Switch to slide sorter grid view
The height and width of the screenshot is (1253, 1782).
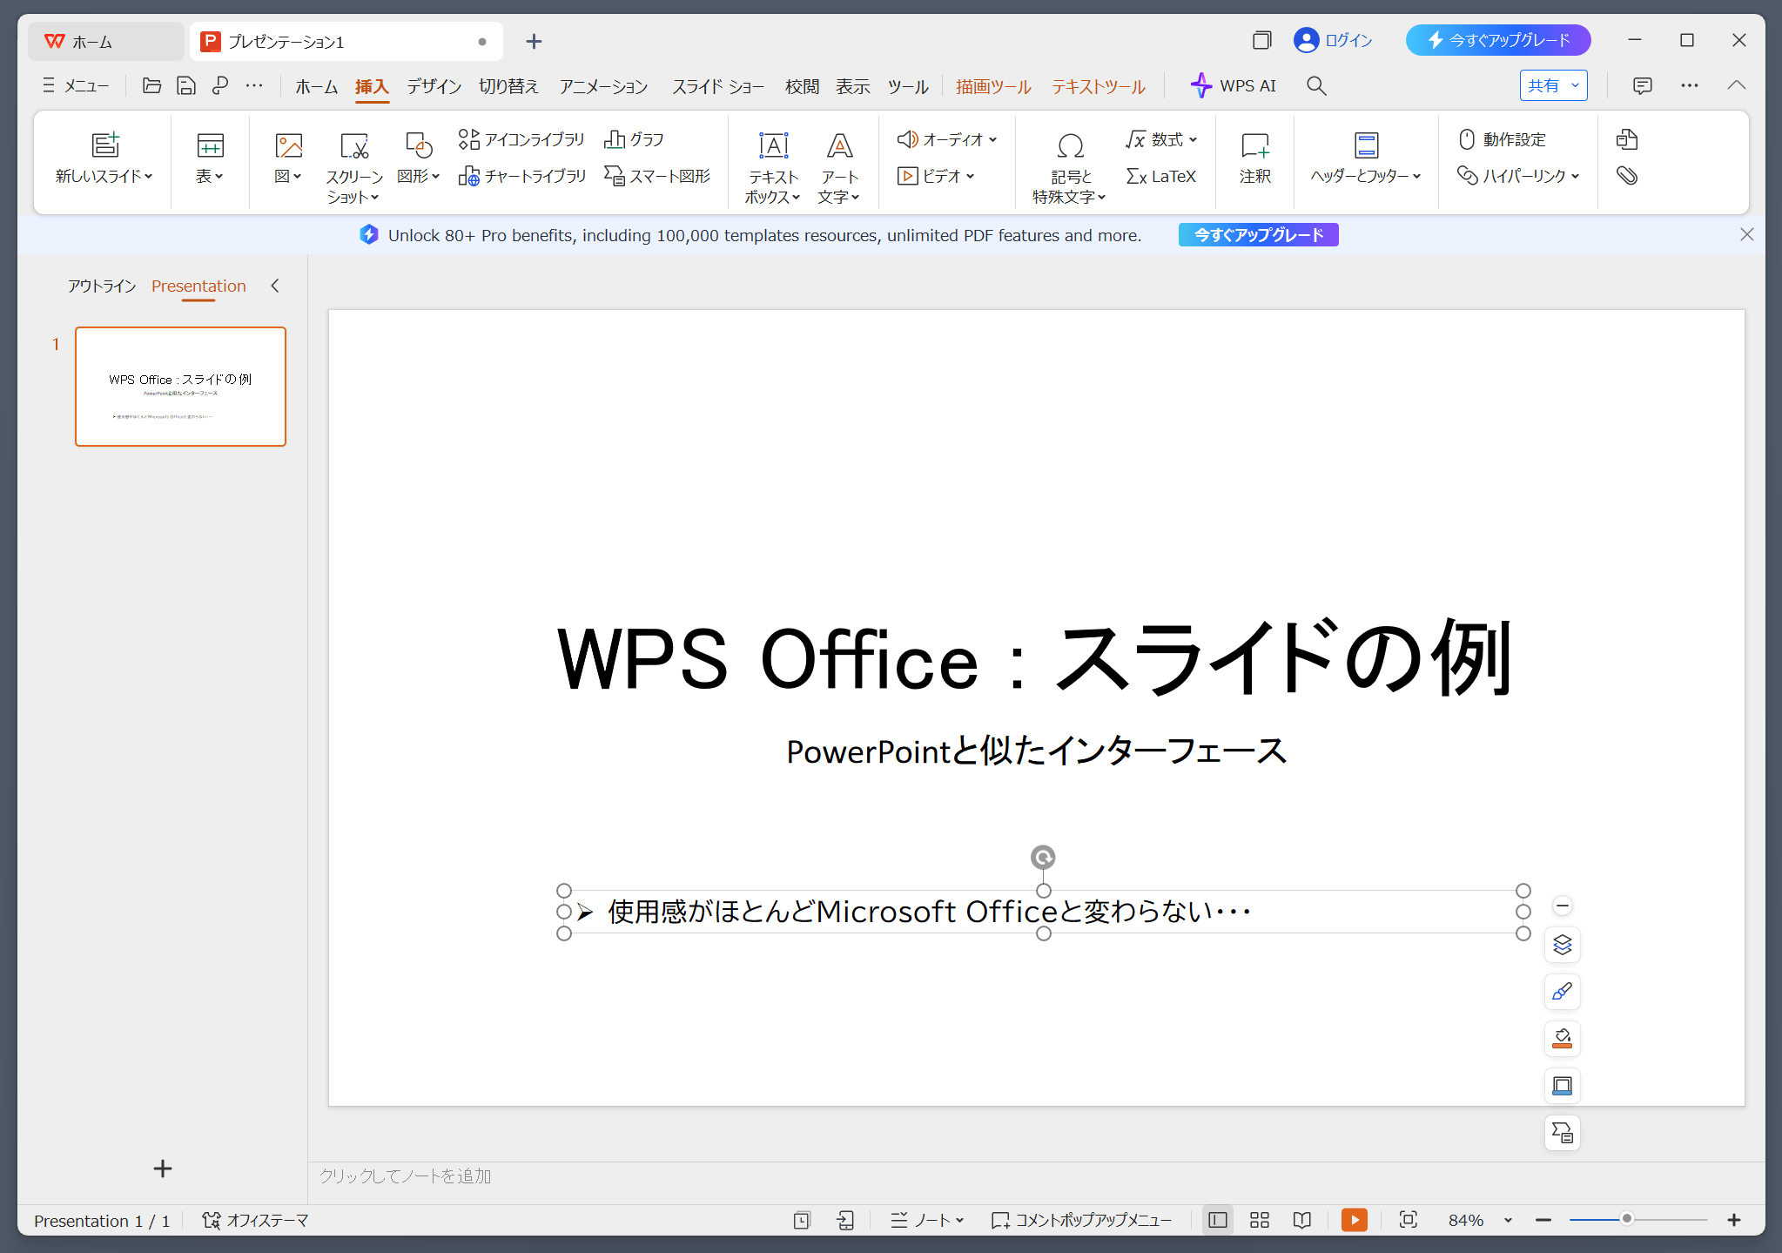pos(1260,1220)
